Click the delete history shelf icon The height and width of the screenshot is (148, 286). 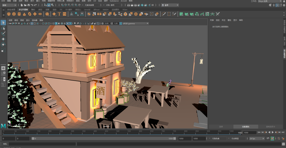[x=77, y=14]
